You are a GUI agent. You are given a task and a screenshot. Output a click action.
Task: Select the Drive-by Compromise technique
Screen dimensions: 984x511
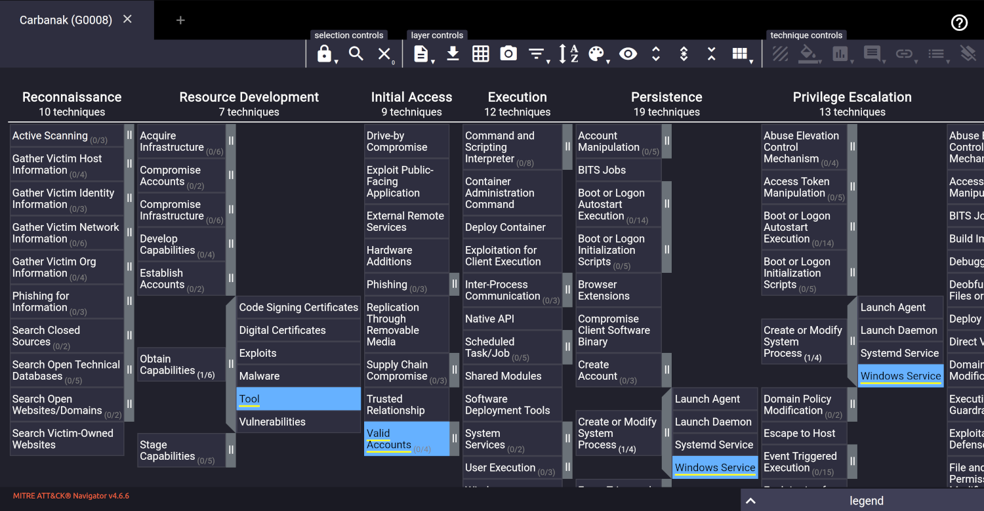[x=407, y=141]
